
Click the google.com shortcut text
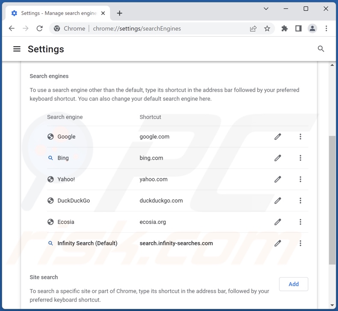154,136
